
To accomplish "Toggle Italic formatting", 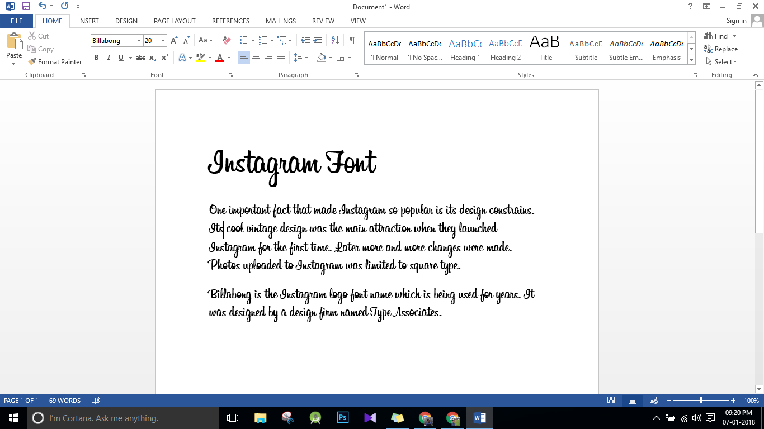I will click(109, 58).
